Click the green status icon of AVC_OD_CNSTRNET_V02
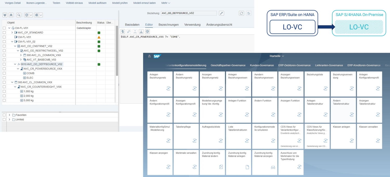Viewport: 390px width, 177px height. click(x=99, y=46)
